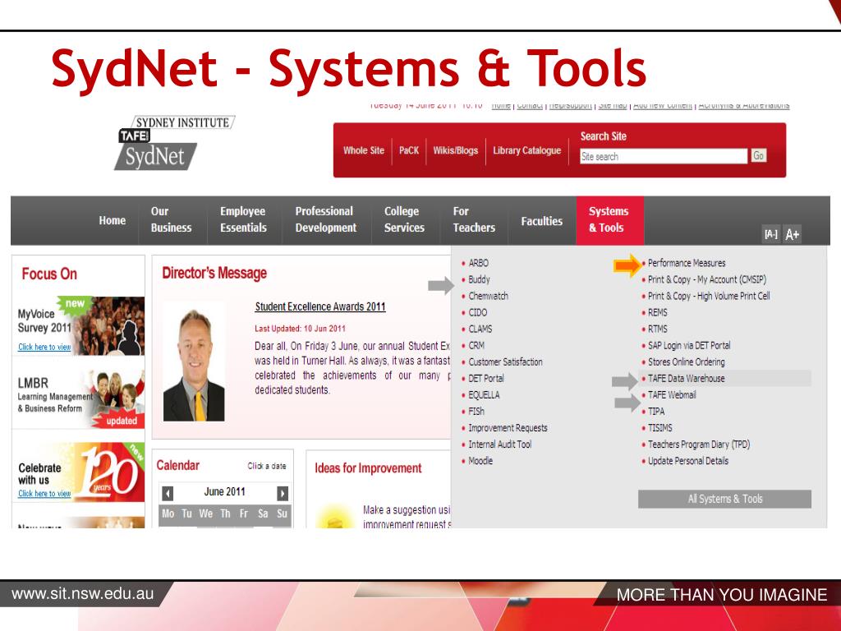Open Customer Satisfaction link

pos(505,362)
